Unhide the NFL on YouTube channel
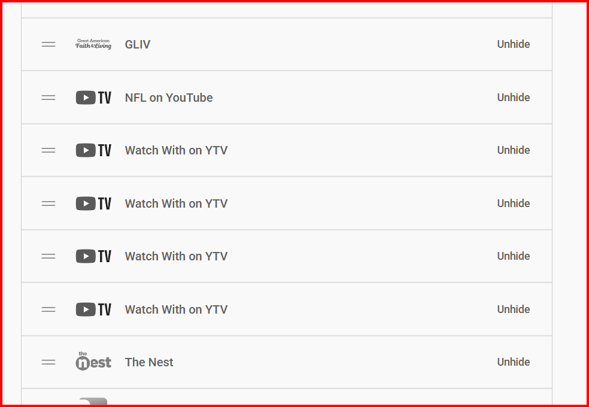The height and width of the screenshot is (407, 589). click(514, 98)
